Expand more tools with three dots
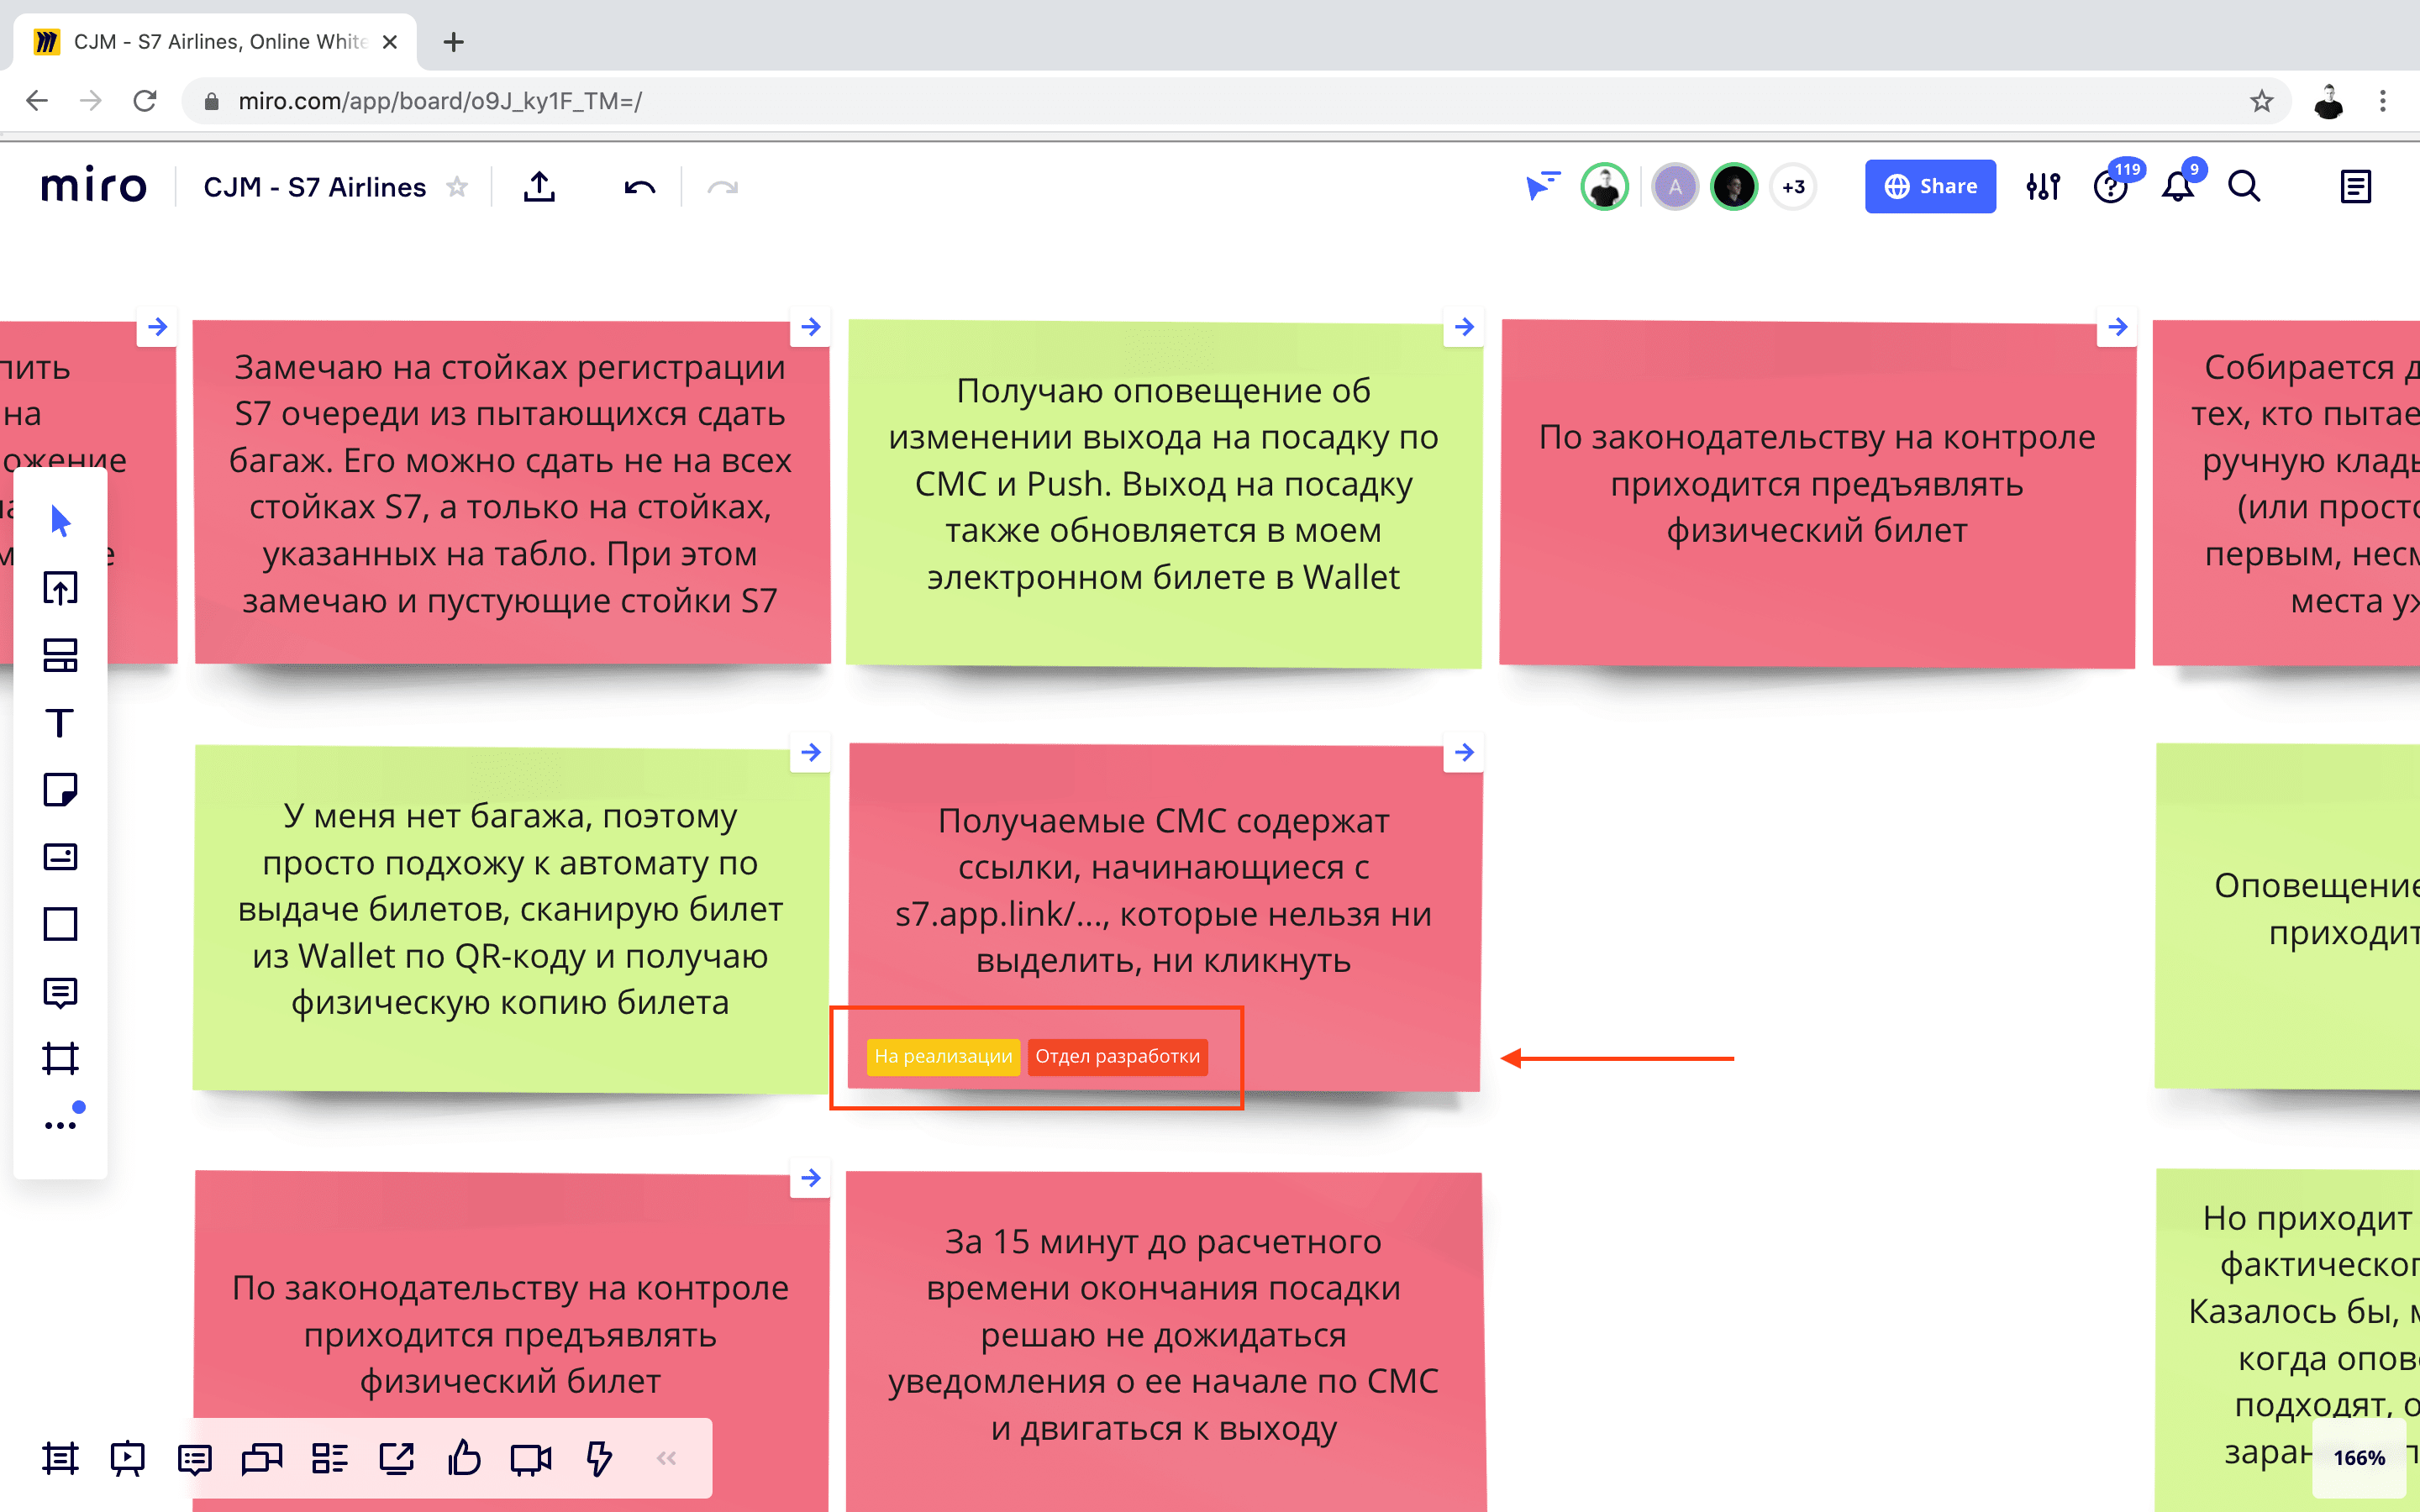The image size is (2420, 1512). click(x=60, y=1125)
